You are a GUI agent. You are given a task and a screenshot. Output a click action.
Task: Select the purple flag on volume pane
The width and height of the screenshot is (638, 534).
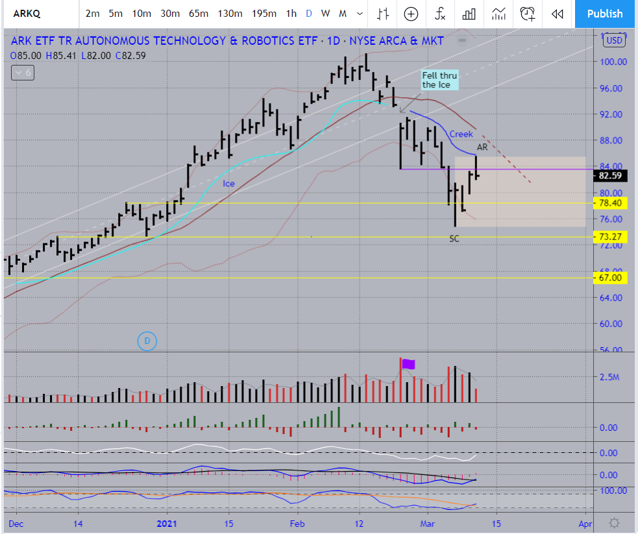point(408,364)
